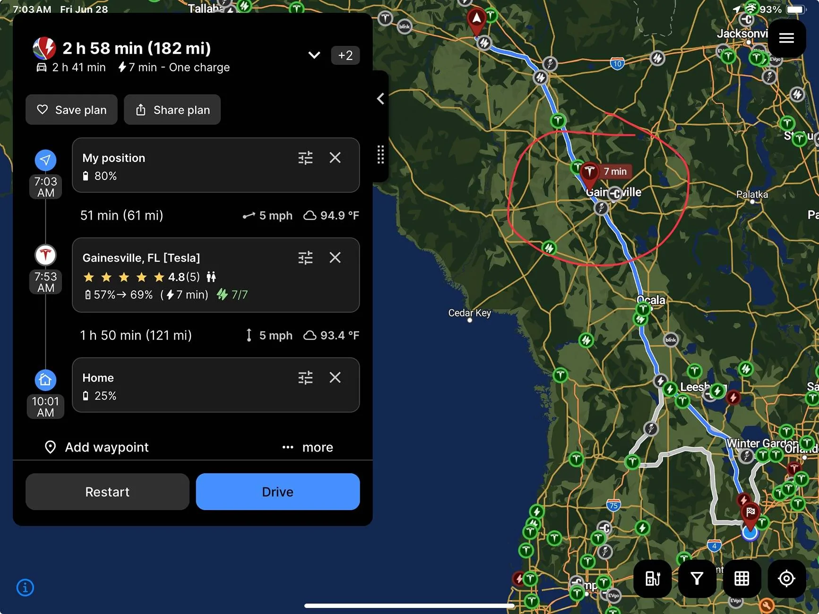Add a waypoint to the route
This screenshot has width=819, height=614.
[96, 447]
